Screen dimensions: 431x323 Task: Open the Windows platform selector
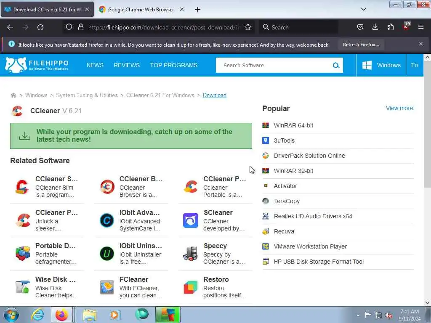381,65
